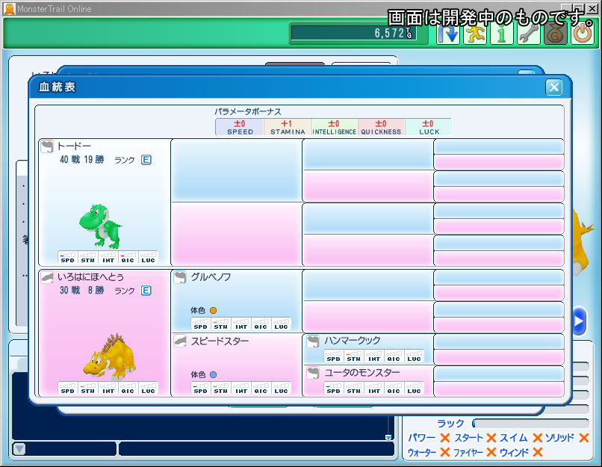Image resolution: width=602 pixels, height=467 pixels.
Task: Click the blue right arrow next-page button
Action: 579,321
